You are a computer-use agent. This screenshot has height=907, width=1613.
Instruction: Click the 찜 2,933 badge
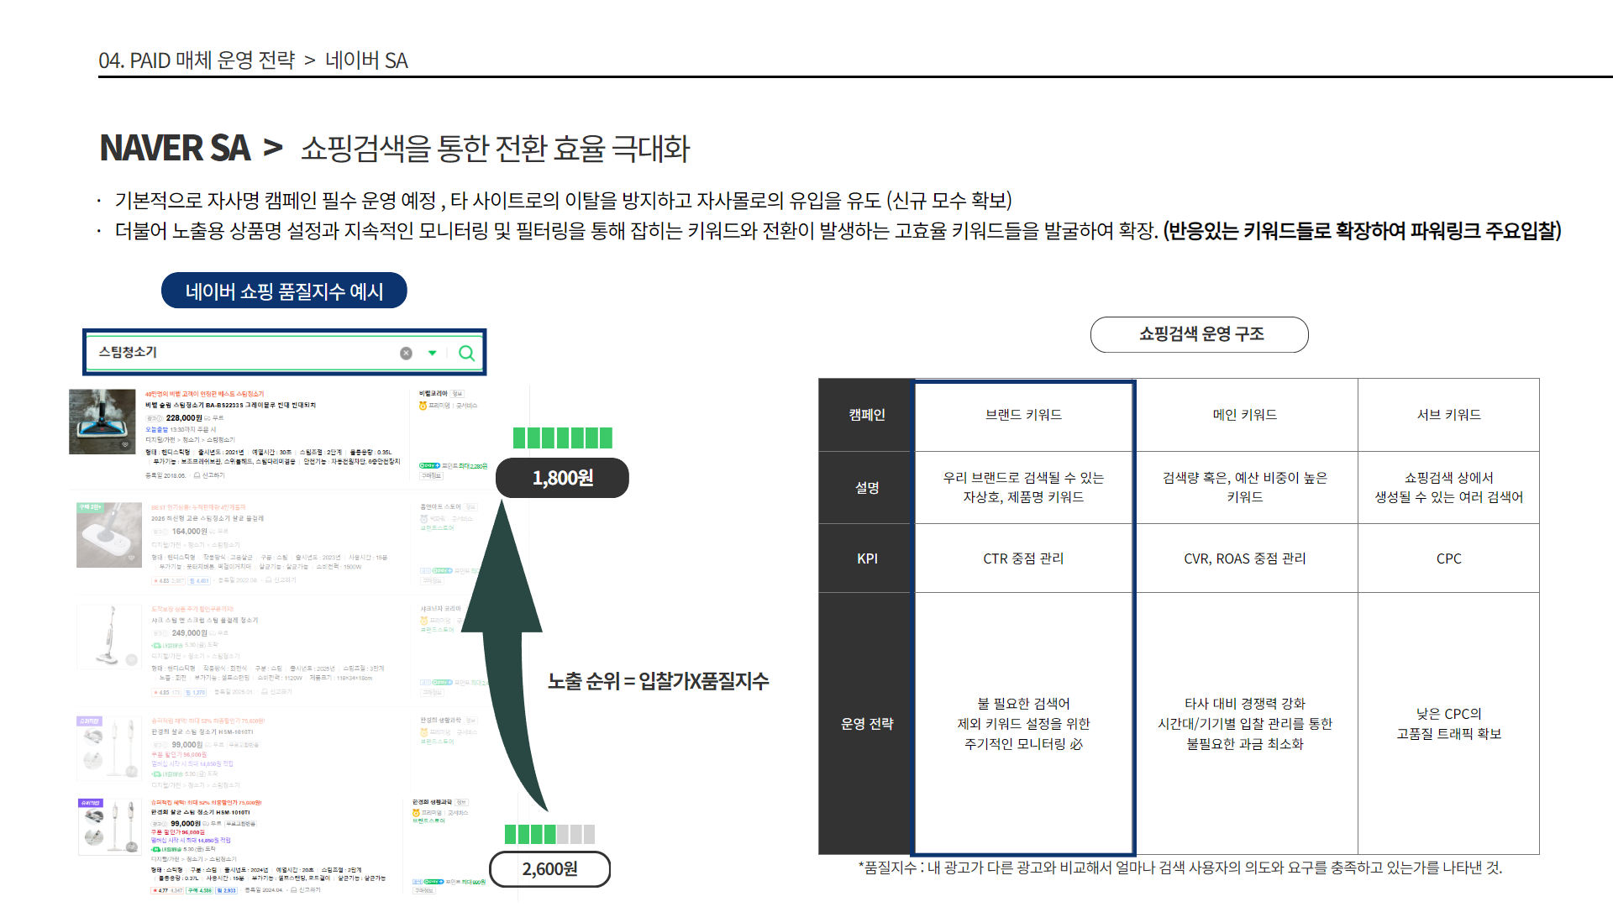pos(227,890)
